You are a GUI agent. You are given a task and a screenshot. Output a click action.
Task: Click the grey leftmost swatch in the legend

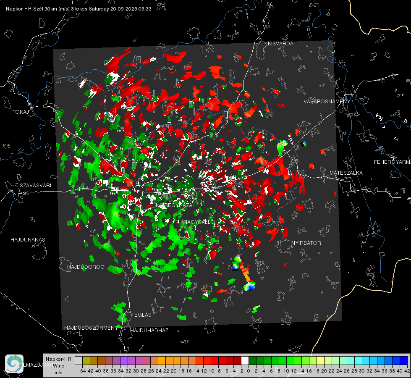click(x=79, y=360)
